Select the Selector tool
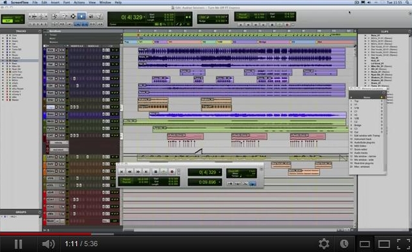 pyautogui.click(x=73, y=16)
